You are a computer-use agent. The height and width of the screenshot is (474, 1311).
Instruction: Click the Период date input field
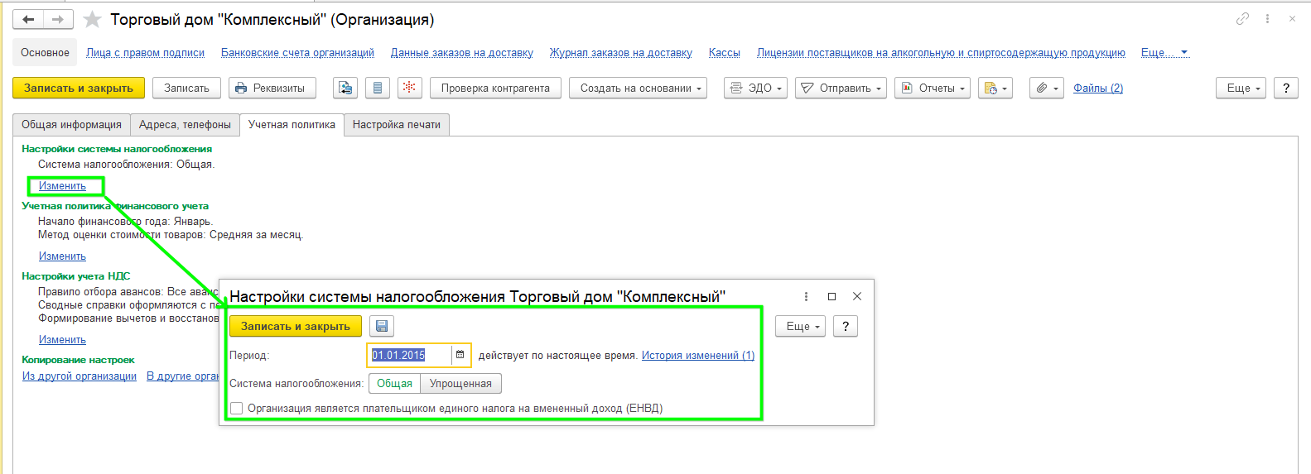coord(410,355)
